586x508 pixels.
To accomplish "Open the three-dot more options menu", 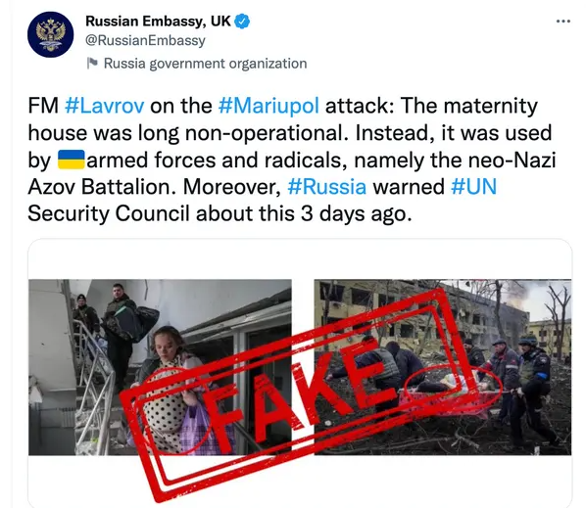I will pos(563,22).
